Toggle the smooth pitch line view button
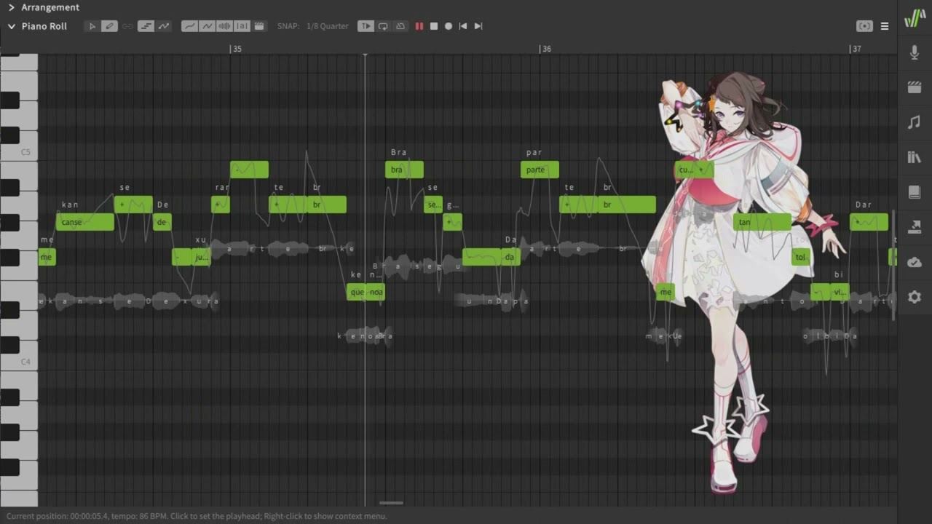The image size is (932, 524). [x=189, y=26]
